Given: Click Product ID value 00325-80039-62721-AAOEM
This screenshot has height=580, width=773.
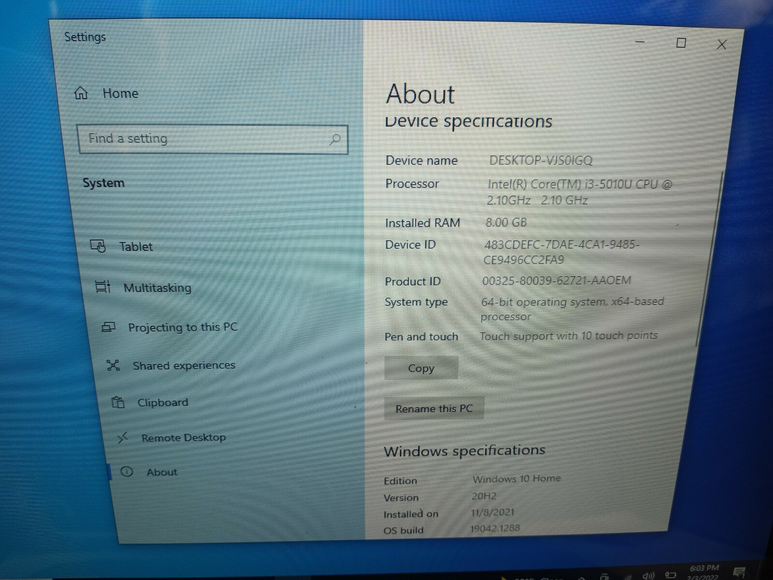Looking at the screenshot, I should 557,280.
